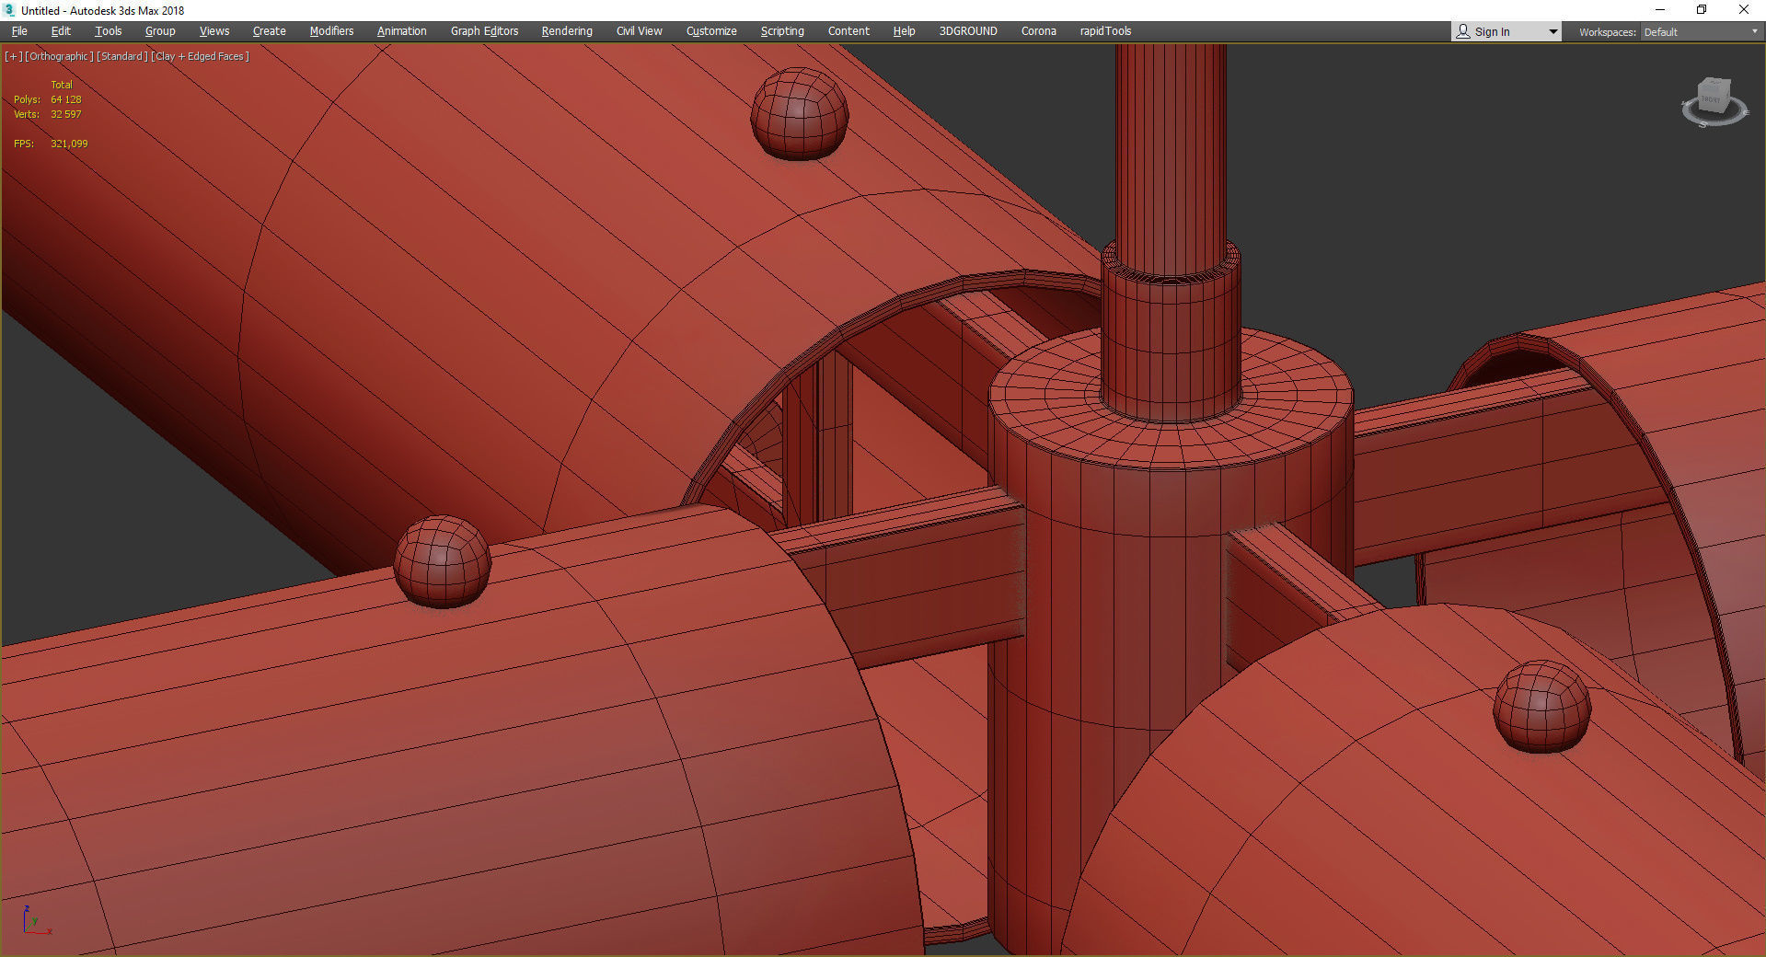Open the Rendering menu
Screen dimensions: 1766x957
click(567, 31)
